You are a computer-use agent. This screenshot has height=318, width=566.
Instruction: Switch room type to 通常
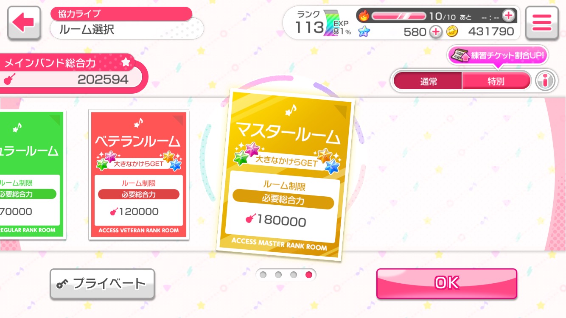(x=428, y=81)
